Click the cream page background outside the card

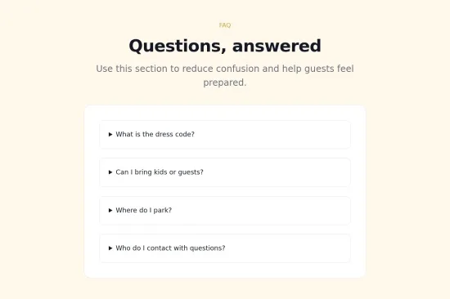point(40,172)
